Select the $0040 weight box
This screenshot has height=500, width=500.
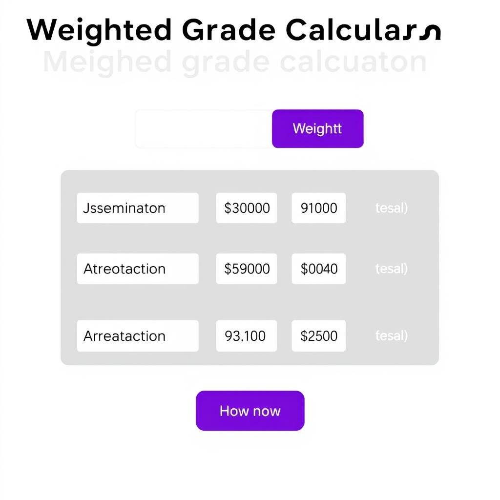318,268
